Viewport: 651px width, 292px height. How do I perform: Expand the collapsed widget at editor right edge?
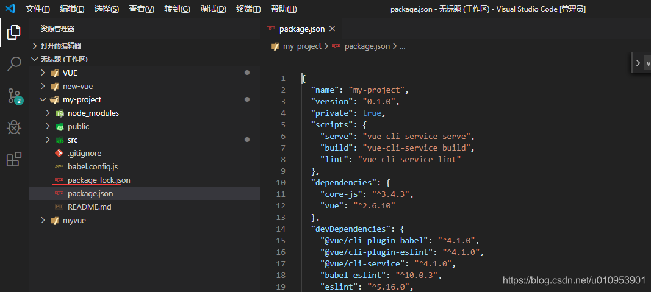[638, 63]
